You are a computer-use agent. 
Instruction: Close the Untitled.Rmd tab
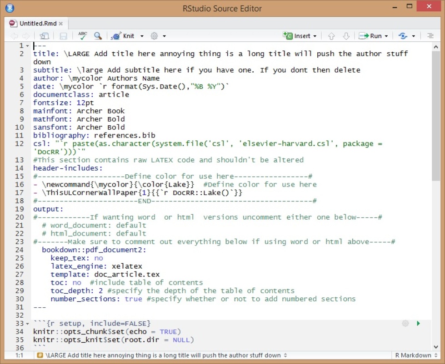pyautogui.click(x=61, y=24)
